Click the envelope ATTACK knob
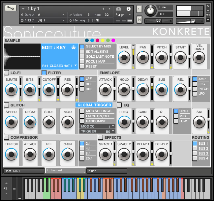The height and width of the screenshot is (201, 214). click(x=105, y=90)
